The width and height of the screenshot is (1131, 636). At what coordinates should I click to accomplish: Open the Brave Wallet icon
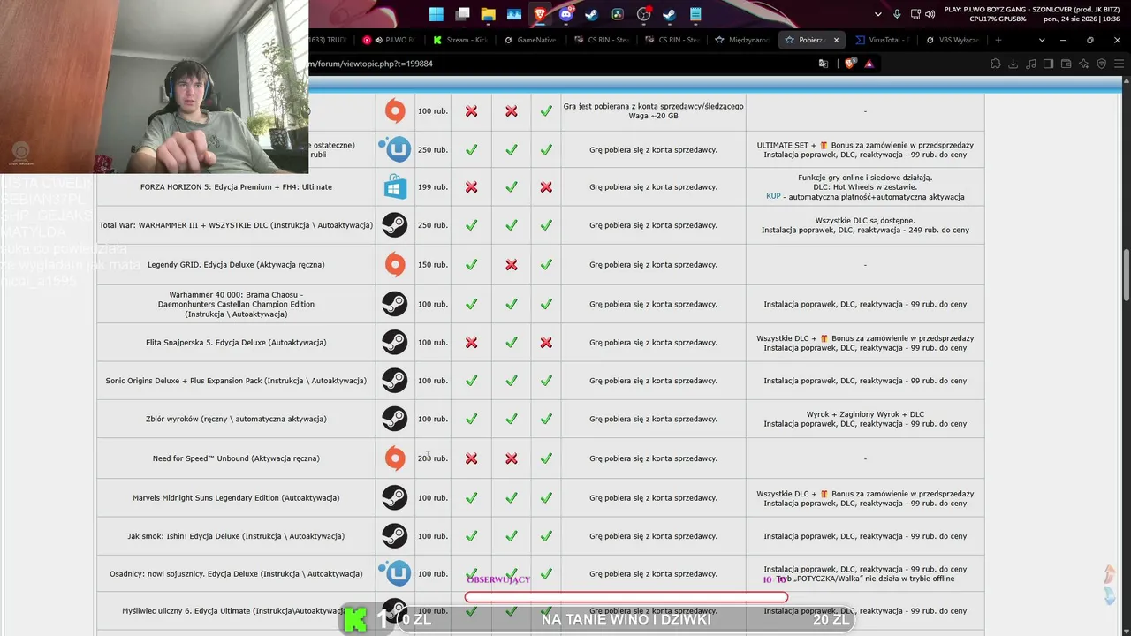[x=1066, y=64]
